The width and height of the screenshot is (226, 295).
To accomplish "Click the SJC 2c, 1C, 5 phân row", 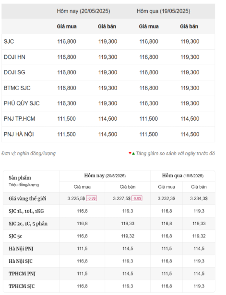I will (x=109, y=224).
